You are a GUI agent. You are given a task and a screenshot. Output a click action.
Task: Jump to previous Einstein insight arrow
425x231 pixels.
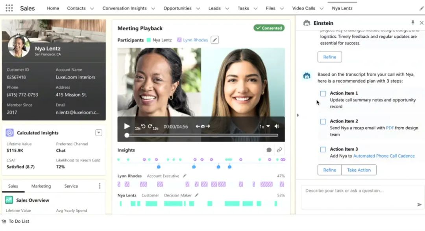tap(198, 126)
